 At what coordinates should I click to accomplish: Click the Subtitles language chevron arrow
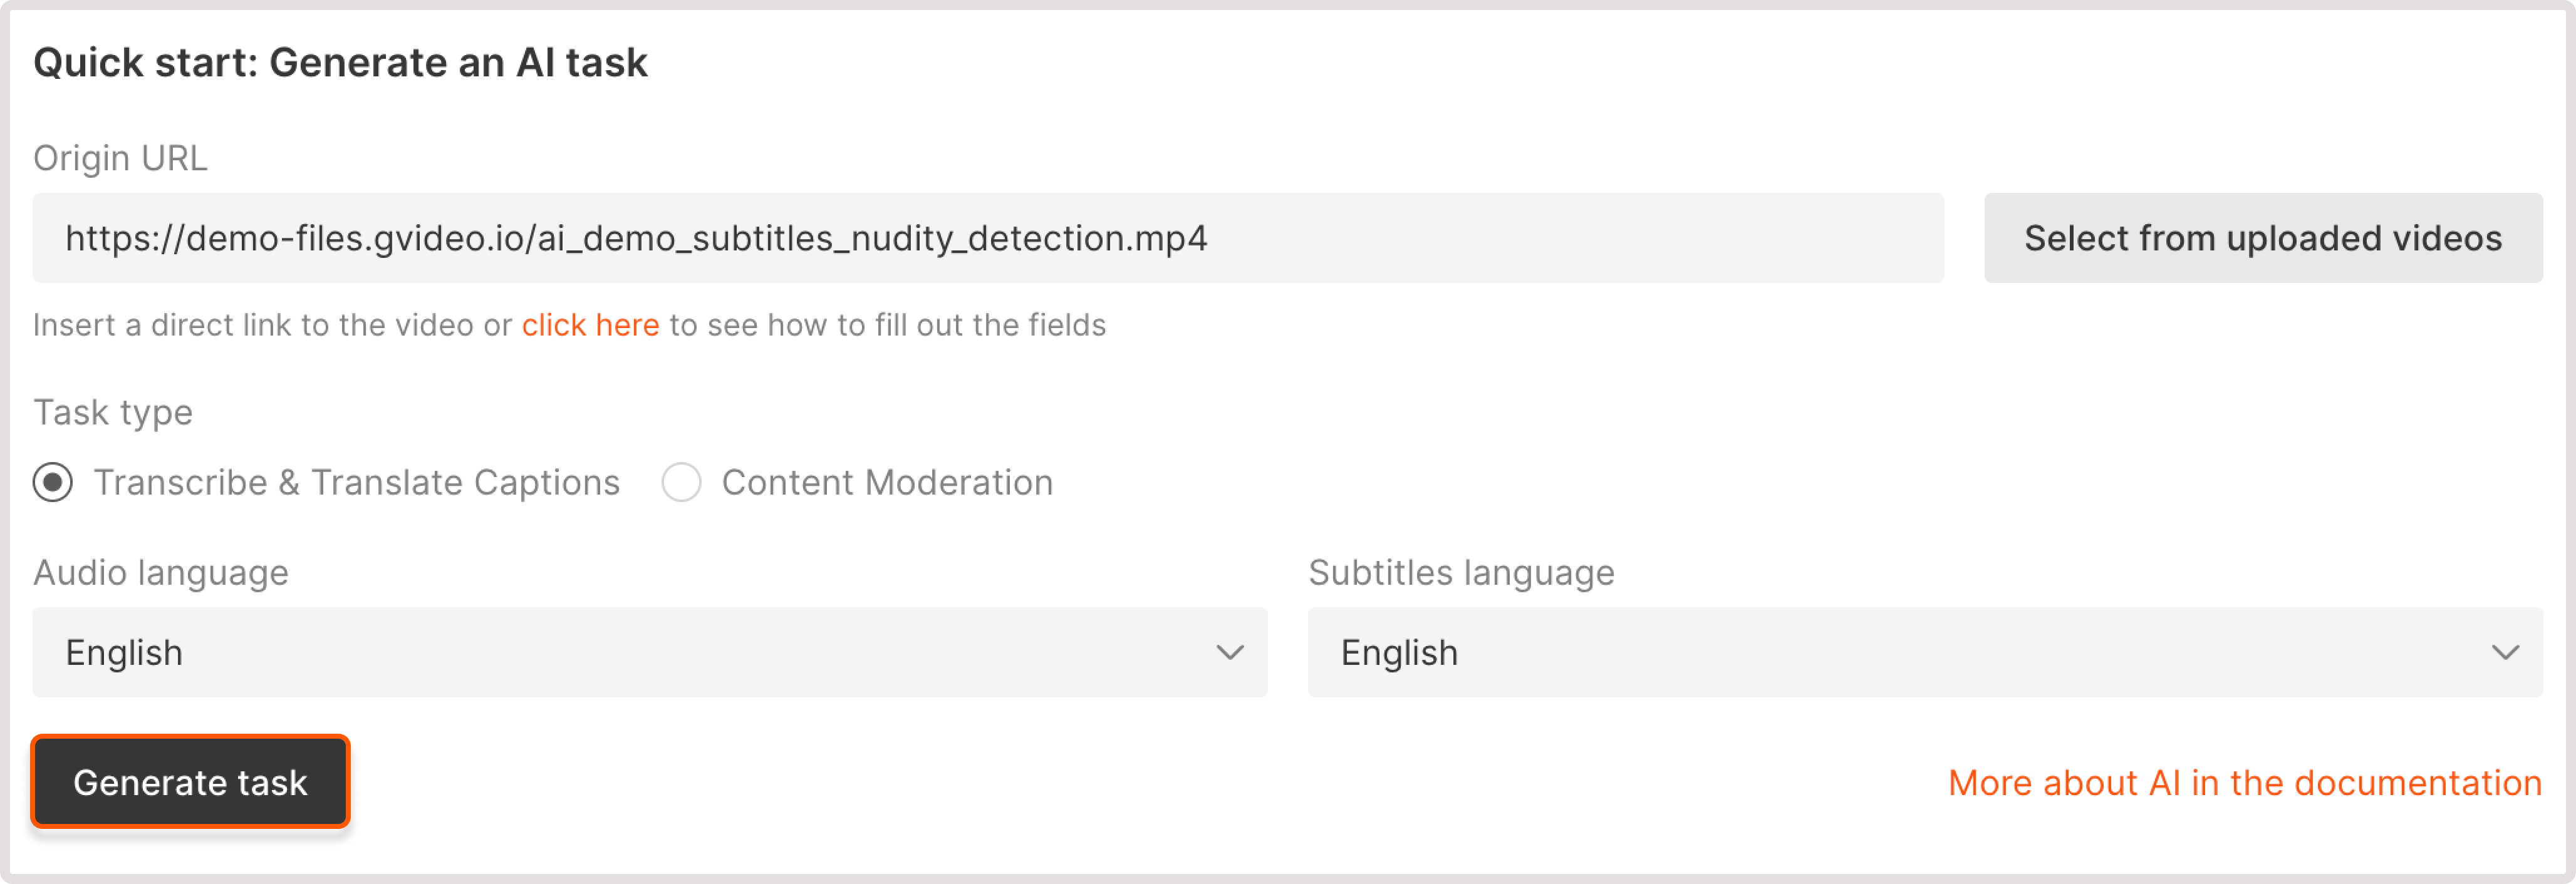click(2506, 652)
